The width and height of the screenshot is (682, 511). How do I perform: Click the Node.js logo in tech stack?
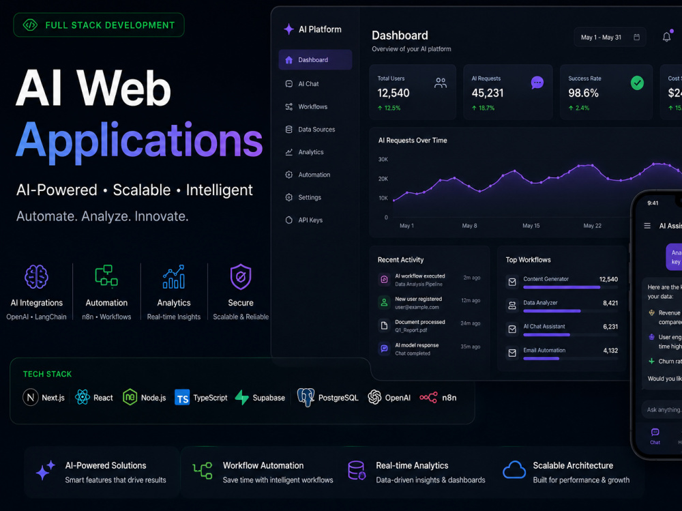130,397
